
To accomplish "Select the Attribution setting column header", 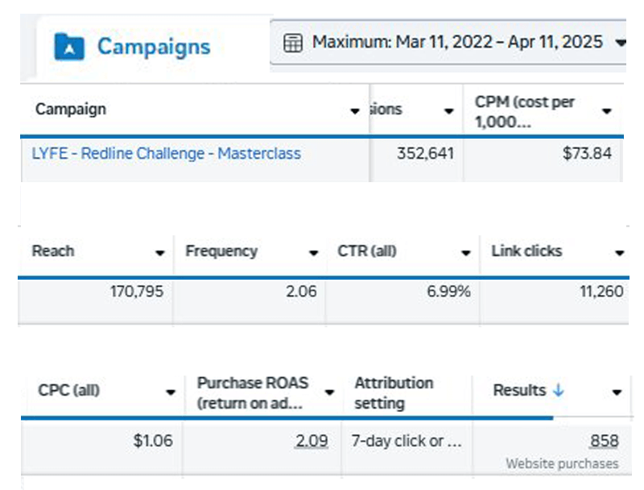I will pyautogui.click(x=394, y=392).
